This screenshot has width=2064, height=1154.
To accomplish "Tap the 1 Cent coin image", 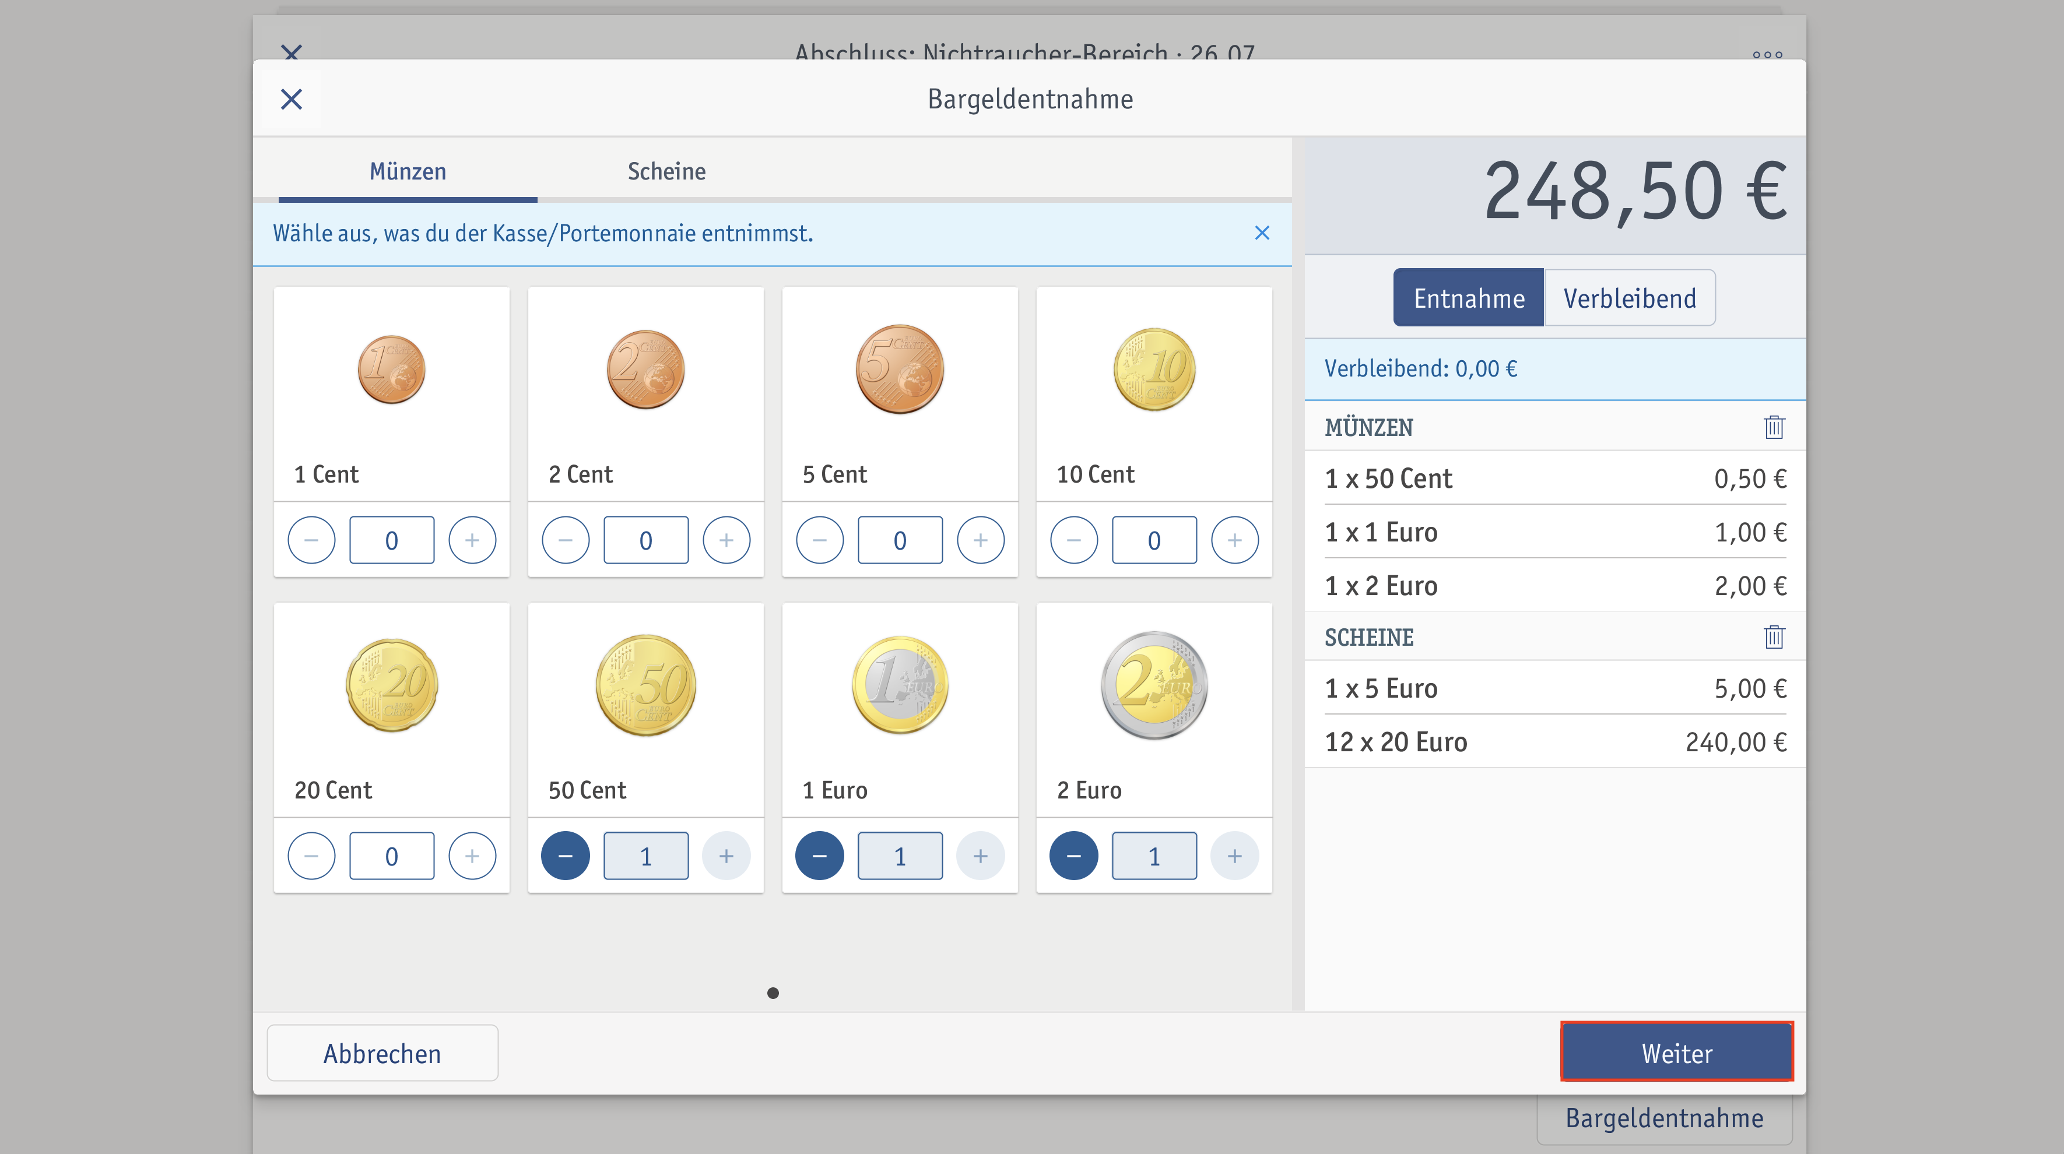I will (x=392, y=369).
